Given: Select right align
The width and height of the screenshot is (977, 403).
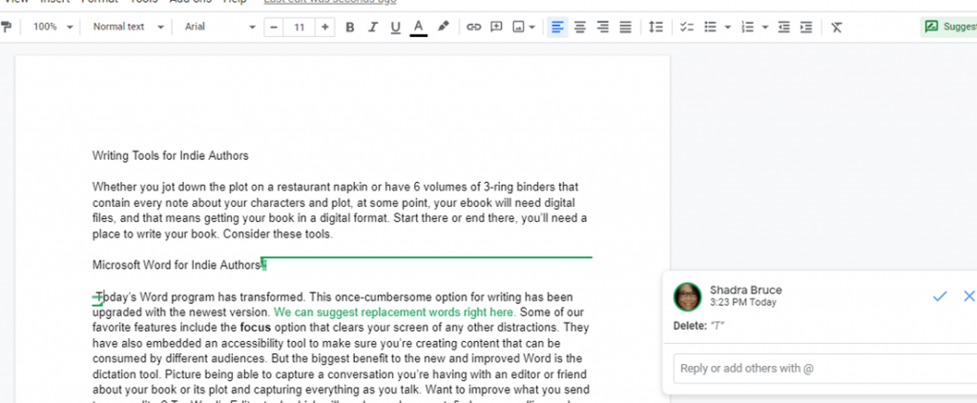Looking at the screenshot, I should (603, 27).
